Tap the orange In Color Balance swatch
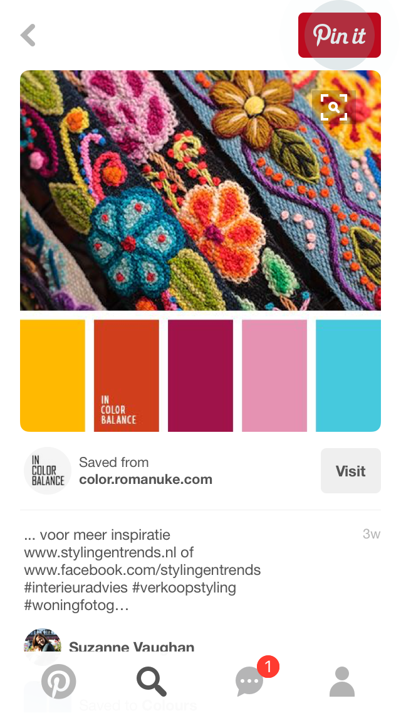This screenshot has width=401, height=713. [x=126, y=375]
